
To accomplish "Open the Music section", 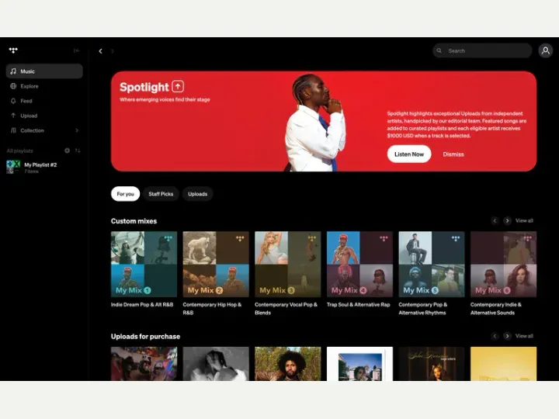I will 44,71.
